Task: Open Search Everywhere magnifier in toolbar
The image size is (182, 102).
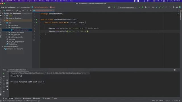Action: [174, 7]
